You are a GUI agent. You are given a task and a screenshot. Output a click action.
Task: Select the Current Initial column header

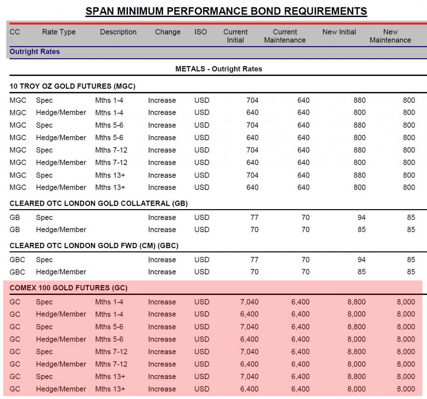coord(235,36)
